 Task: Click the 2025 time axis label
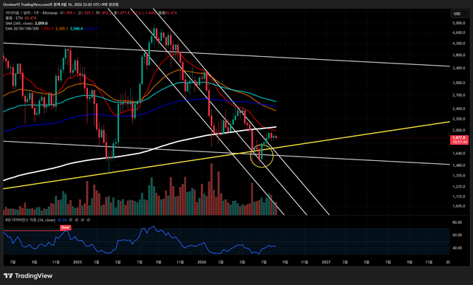click(x=78, y=262)
